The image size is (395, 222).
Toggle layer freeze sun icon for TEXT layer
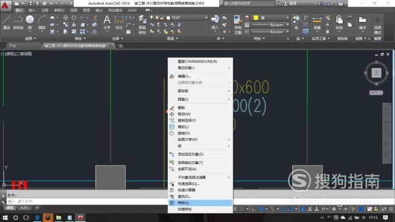point(157,18)
